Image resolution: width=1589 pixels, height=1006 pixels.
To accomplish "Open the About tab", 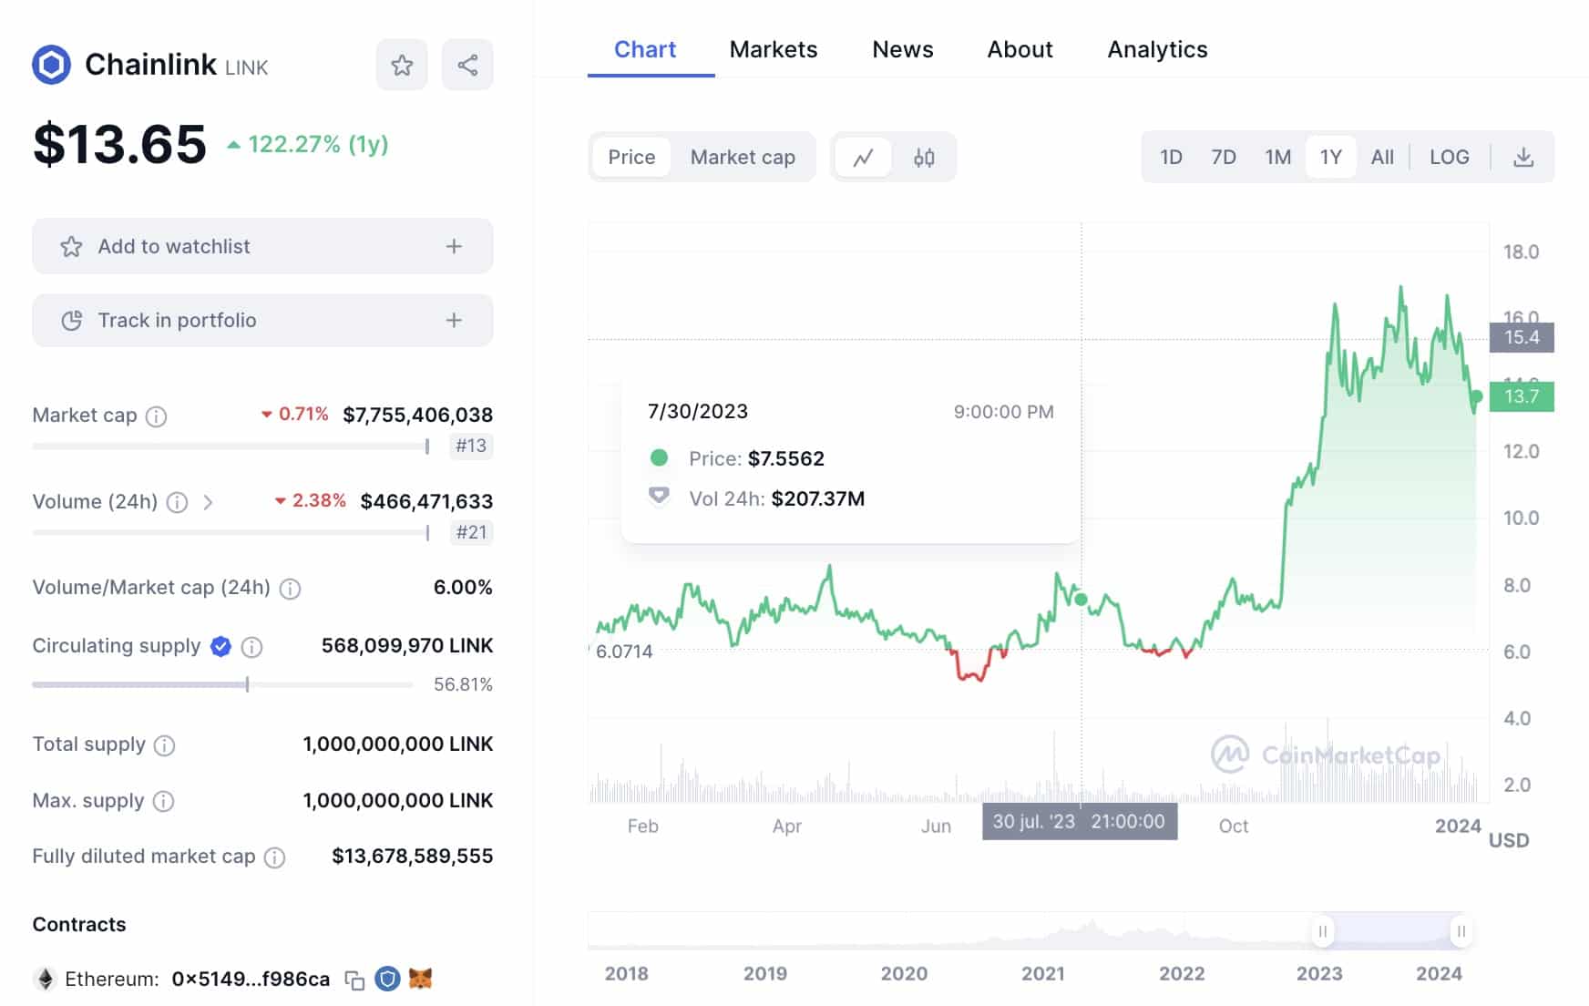I will pyautogui.click(x=1020, y=49).
